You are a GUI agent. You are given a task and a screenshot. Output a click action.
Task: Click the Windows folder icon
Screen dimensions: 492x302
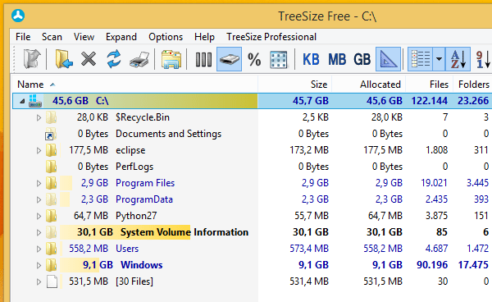(x=51, y=265)
